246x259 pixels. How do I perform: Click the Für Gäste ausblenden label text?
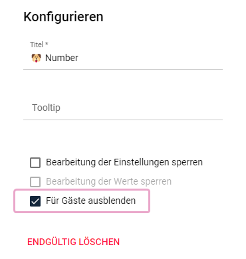[x=90, y=201]
